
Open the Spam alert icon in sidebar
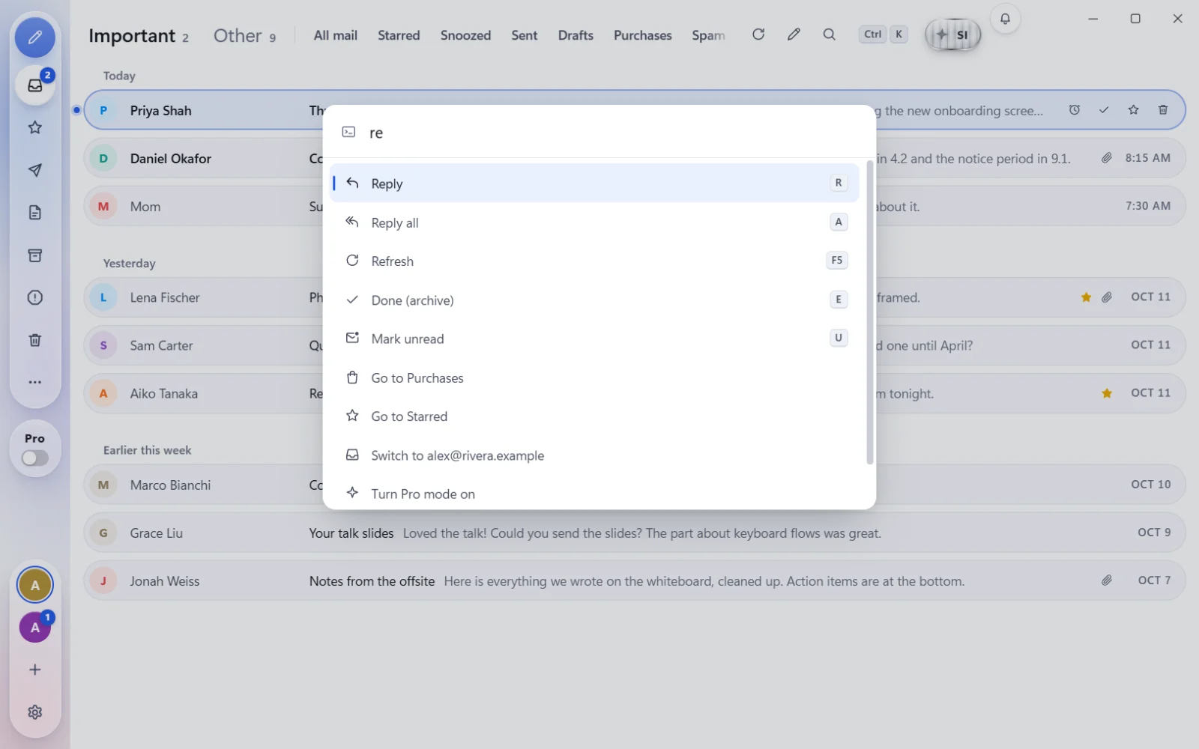(35, 297)
